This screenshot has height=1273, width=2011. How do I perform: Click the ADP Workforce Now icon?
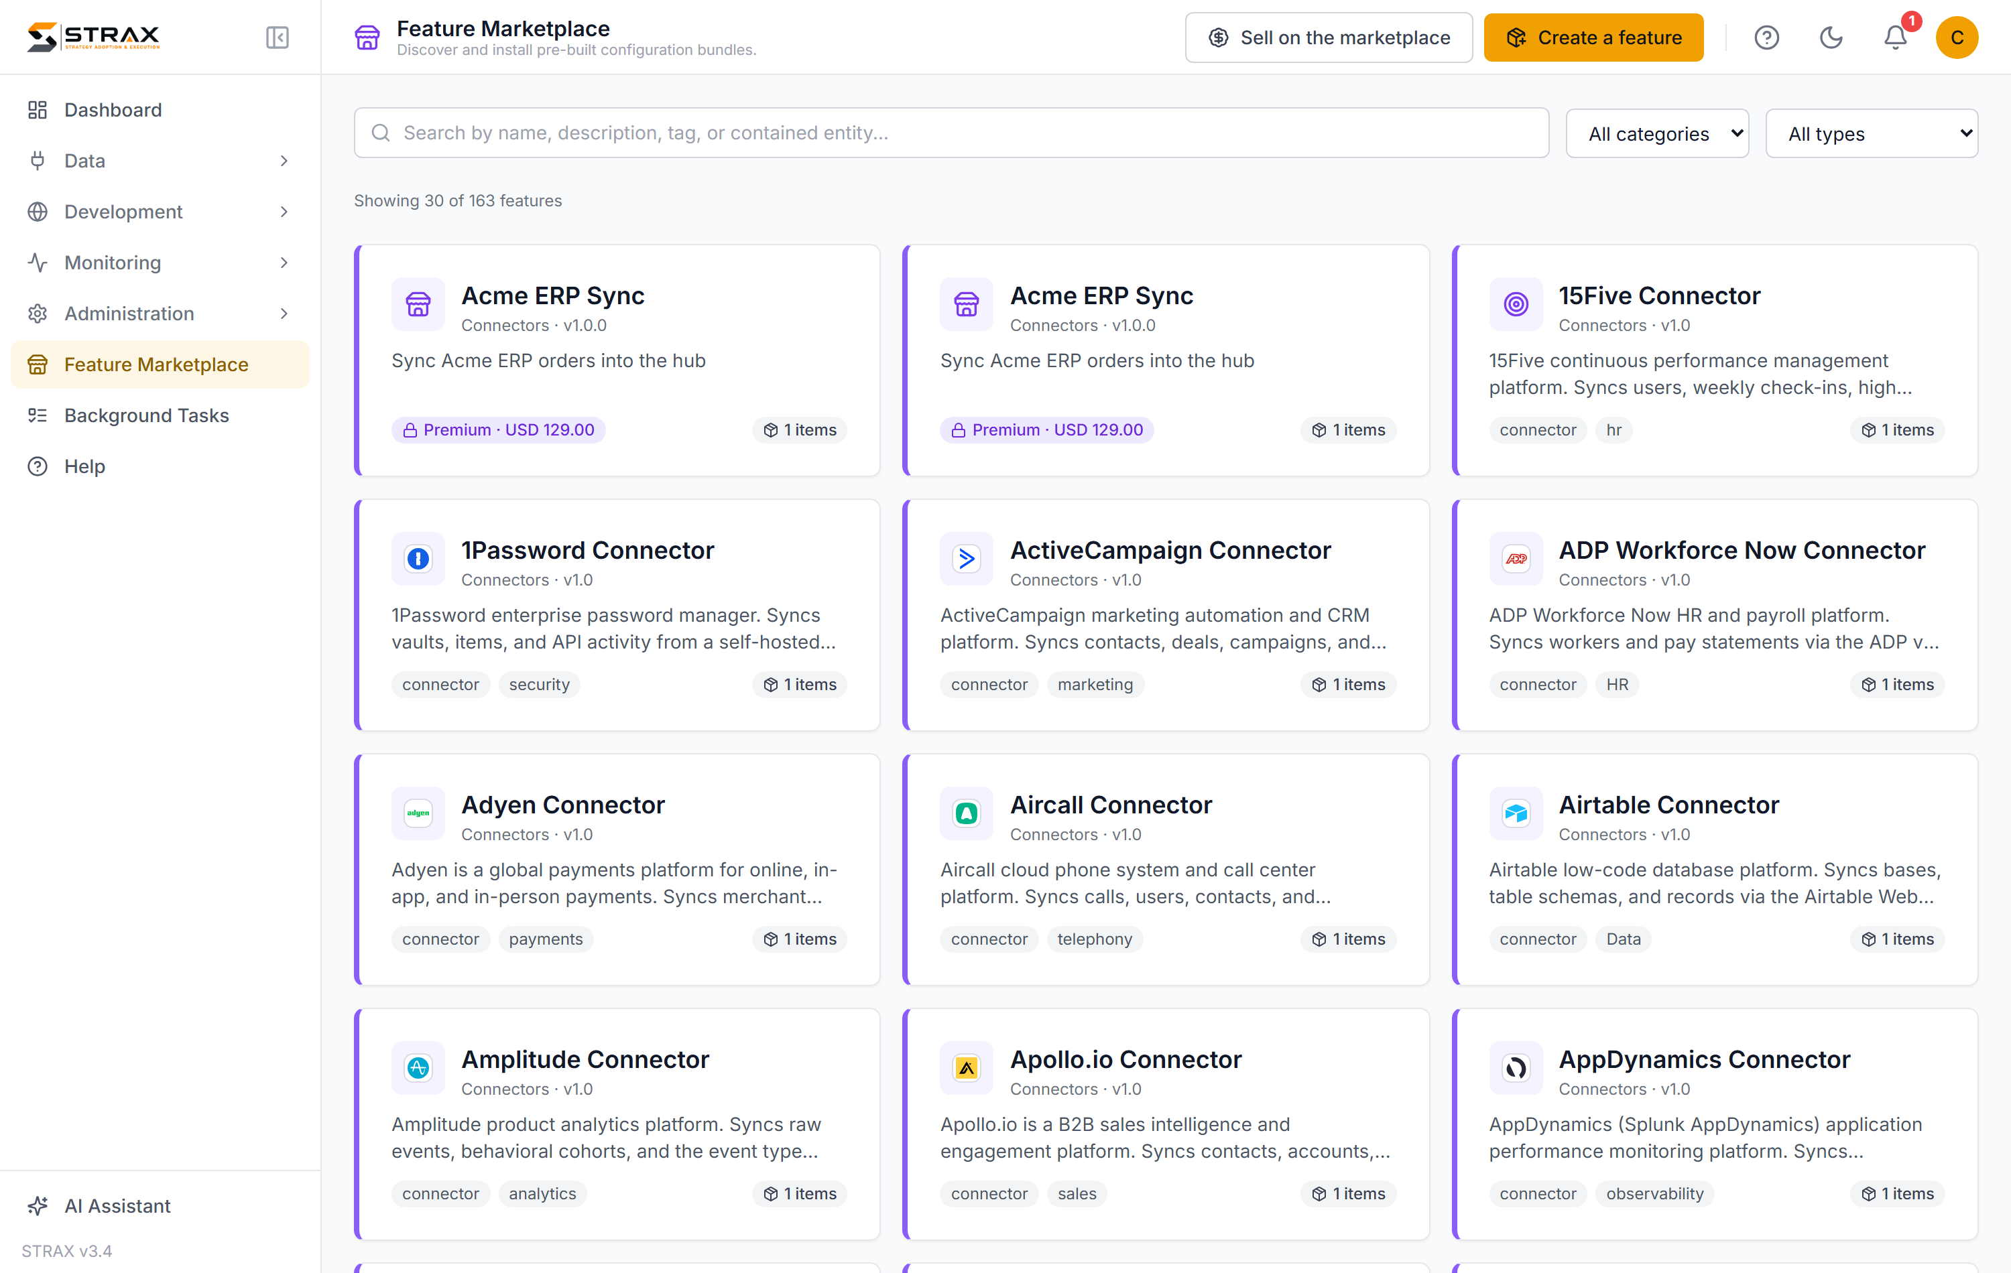[1516, 559]
